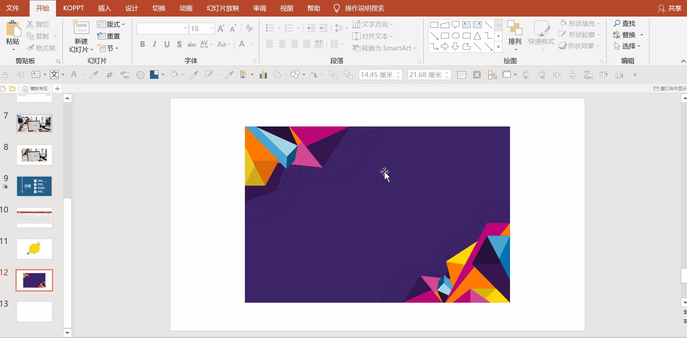Screen dimensions: 687x338
Task: Click the circle shape icon in quick toolbar
Action: click(141, 75)
